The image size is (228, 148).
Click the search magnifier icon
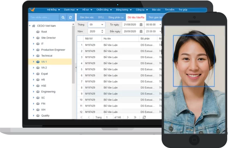tap(63, 17)
